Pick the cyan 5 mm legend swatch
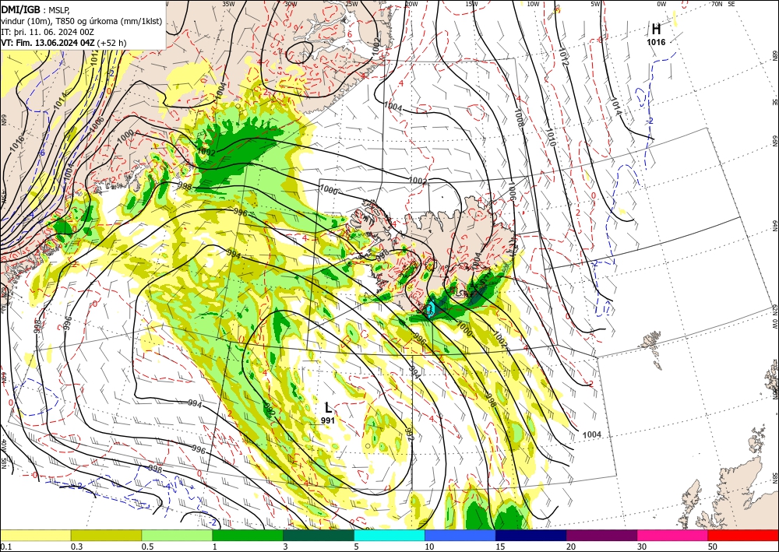The width and height of the screenshot is (779, 552). click(x=389, y=535)
